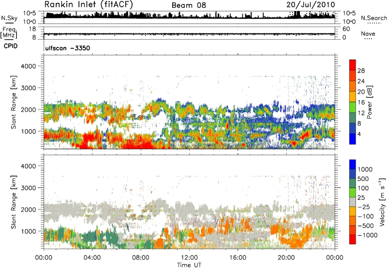Select the "CPID" row label
The height and width of the screenshot is (268, 387).
pos(11,46)
